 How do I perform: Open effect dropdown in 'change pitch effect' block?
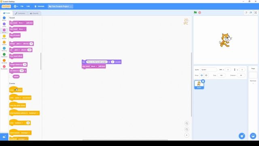[x=19, y=44]
